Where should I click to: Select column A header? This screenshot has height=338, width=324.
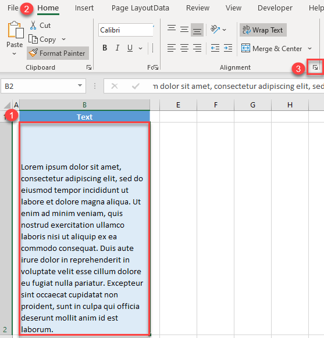[16, 105]
